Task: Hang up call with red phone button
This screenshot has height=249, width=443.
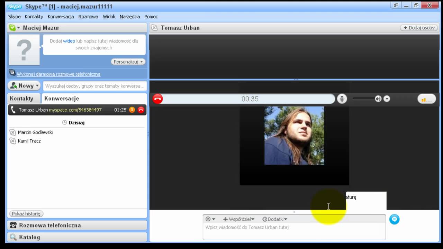Action: point(158,99)
